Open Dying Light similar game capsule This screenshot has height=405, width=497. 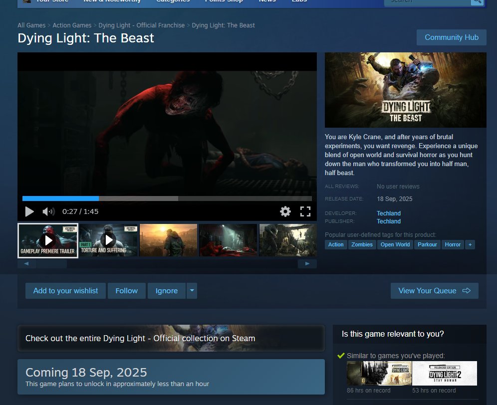(379, 373)
